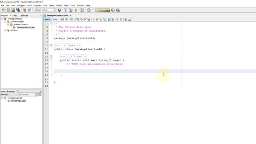
Task: Collapse the JavaApplication10 project node
Action: coord(2,19)
